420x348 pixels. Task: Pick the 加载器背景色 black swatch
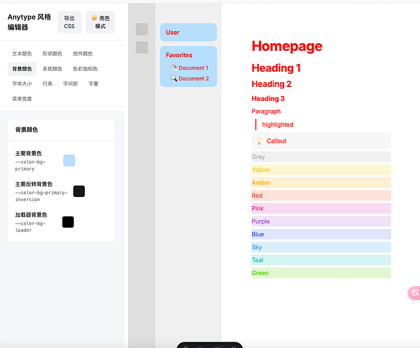[68, 222]
